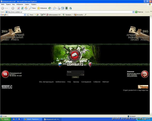Expand the Проверка dropdown arrow
Screen dimensions: 152x121
[x=73, y=15]
